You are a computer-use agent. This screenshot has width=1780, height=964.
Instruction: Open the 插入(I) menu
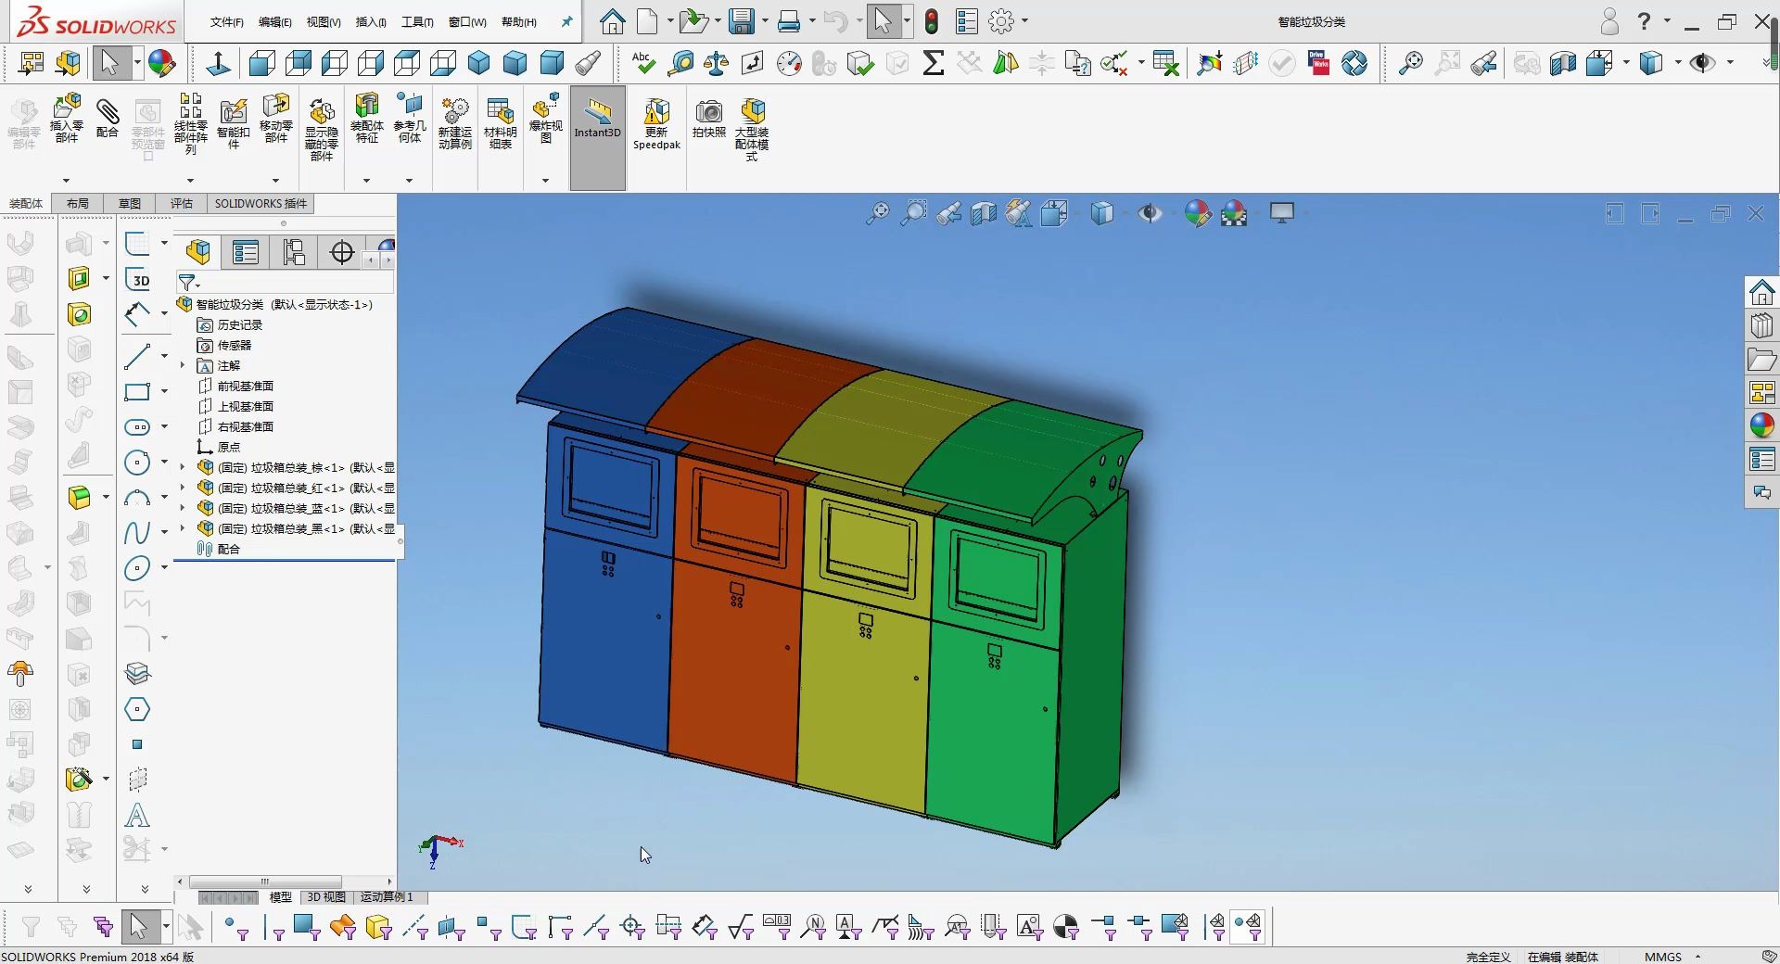[370, 21]
